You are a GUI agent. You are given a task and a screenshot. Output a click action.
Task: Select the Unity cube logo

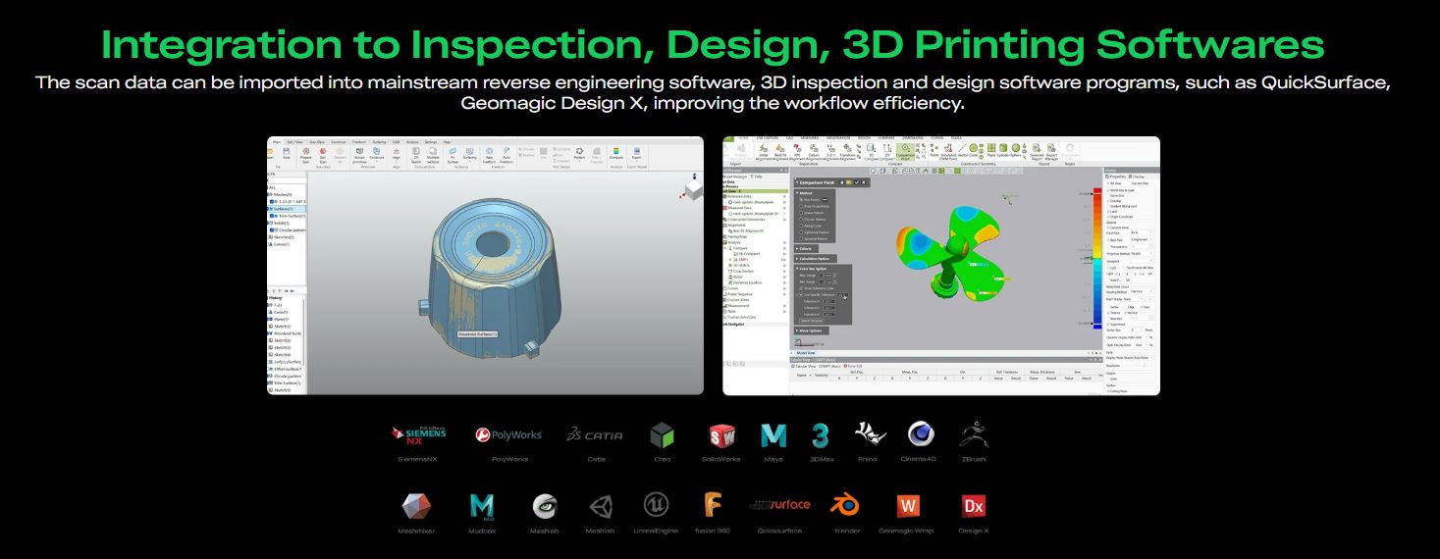click(x=601, y=506)
